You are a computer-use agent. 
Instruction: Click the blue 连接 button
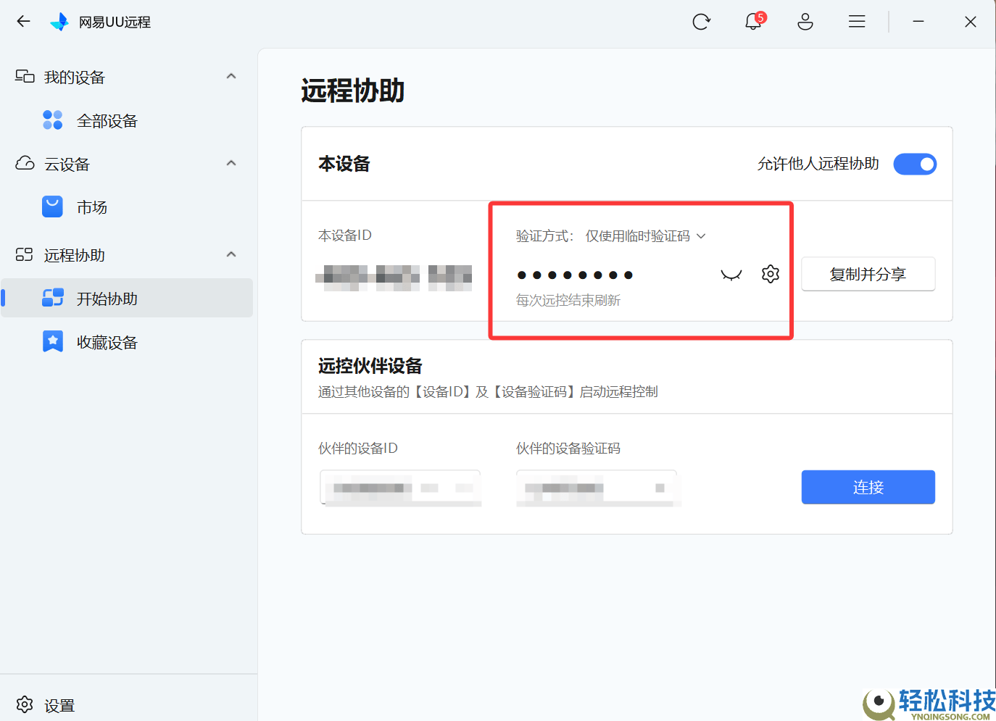pyautogui.click(x=868, y=487)
